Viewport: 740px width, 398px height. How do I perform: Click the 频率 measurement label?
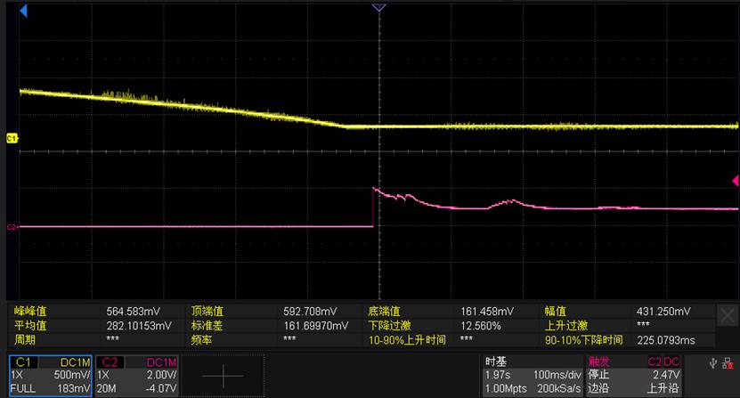(201, 340)
